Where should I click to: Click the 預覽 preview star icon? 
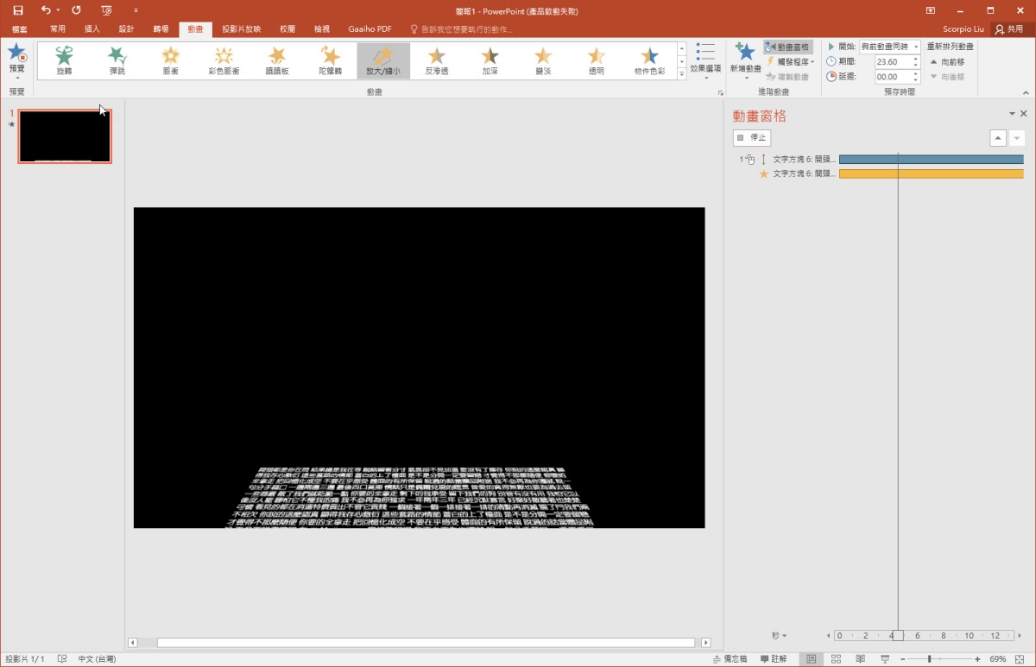(16, 53)
